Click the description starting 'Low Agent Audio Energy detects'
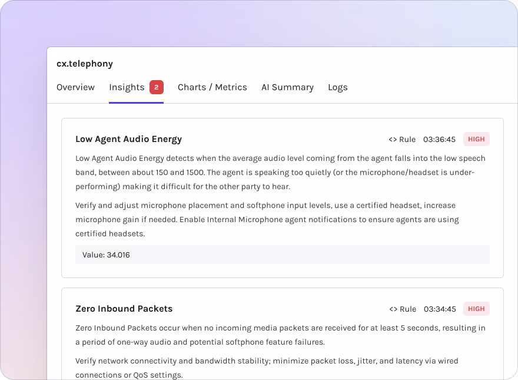The height and width of the screenshot is (380, 518). (x=280, y=172)
